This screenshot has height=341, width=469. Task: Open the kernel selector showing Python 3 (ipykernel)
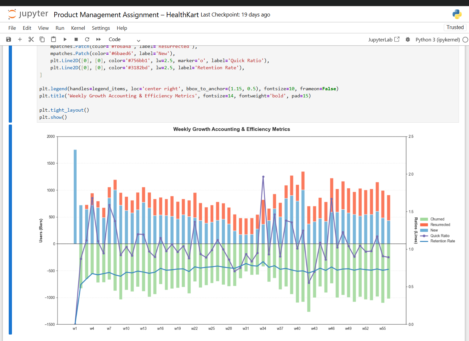pyautogui.click(x=438, y=39)
